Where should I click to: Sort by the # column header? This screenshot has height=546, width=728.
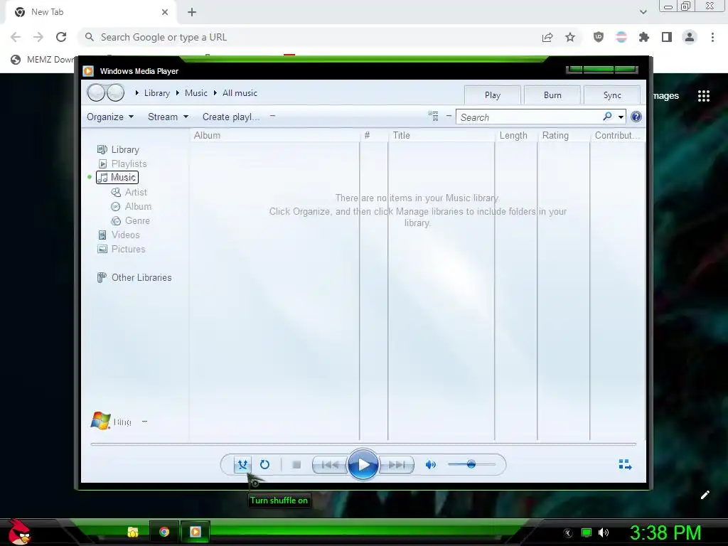point(373,136)
